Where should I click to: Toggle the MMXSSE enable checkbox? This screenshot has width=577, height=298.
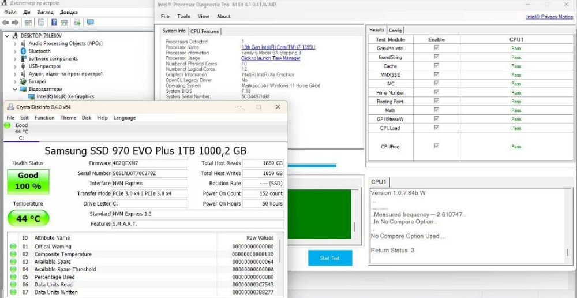(436, 74)
